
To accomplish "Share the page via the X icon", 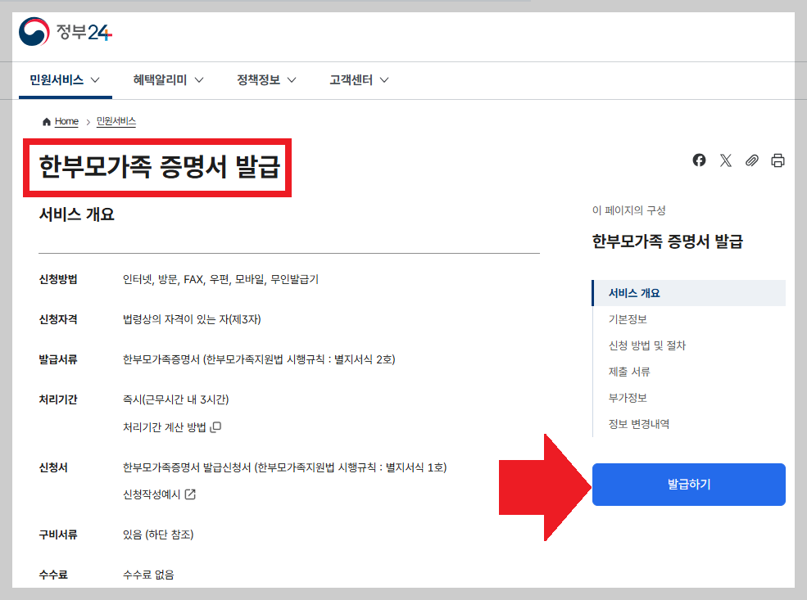I will click(725, 160).
